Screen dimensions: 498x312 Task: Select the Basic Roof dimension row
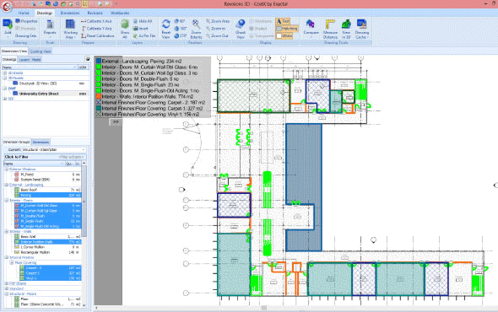click(x=47, y=190)
